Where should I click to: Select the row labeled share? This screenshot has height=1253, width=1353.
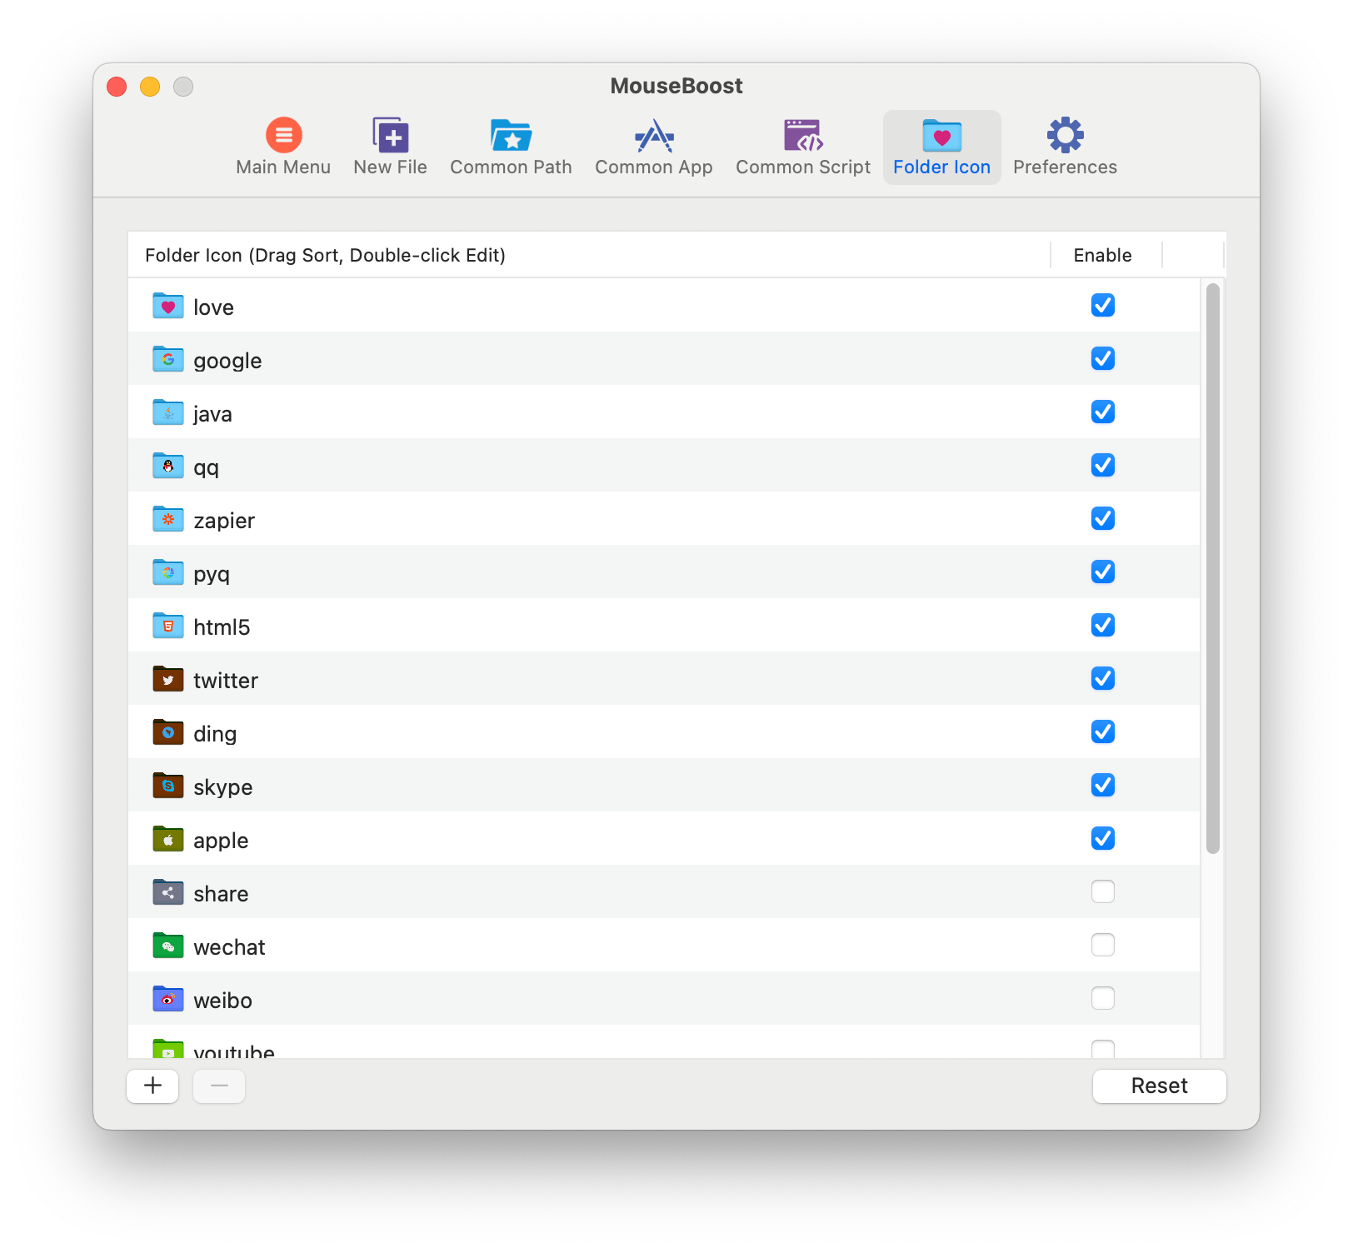[x=664, y=892]
